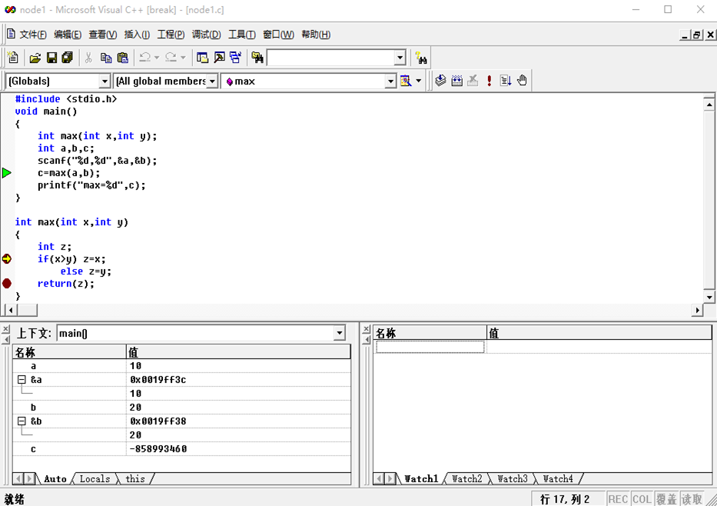Screen dimensions: 717x506
Task: Toggle the Output window icon
Action: [x=219, y=58]
